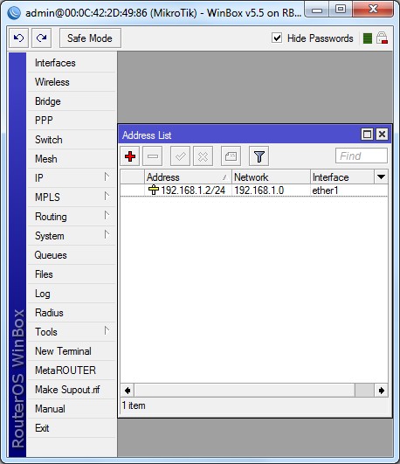Click Exit in the sidebar menu
The image size is (400, 464).
click(x=72, y=428)
